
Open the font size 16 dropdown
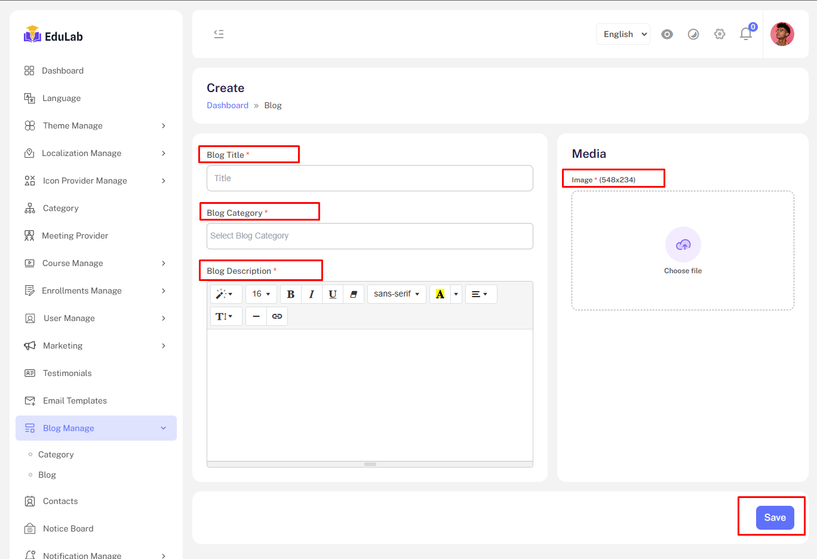coord(261,294)
